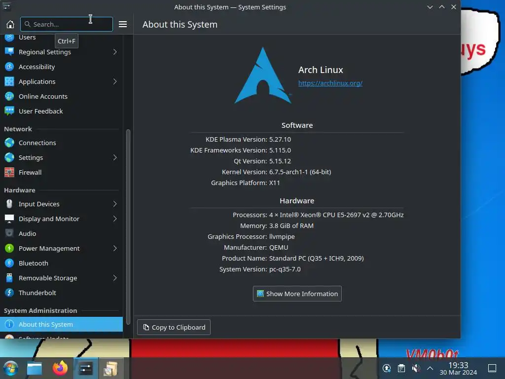Click the sidebar vertical scrollbar
Screen dimensions: 505x379
click(128, 227)
